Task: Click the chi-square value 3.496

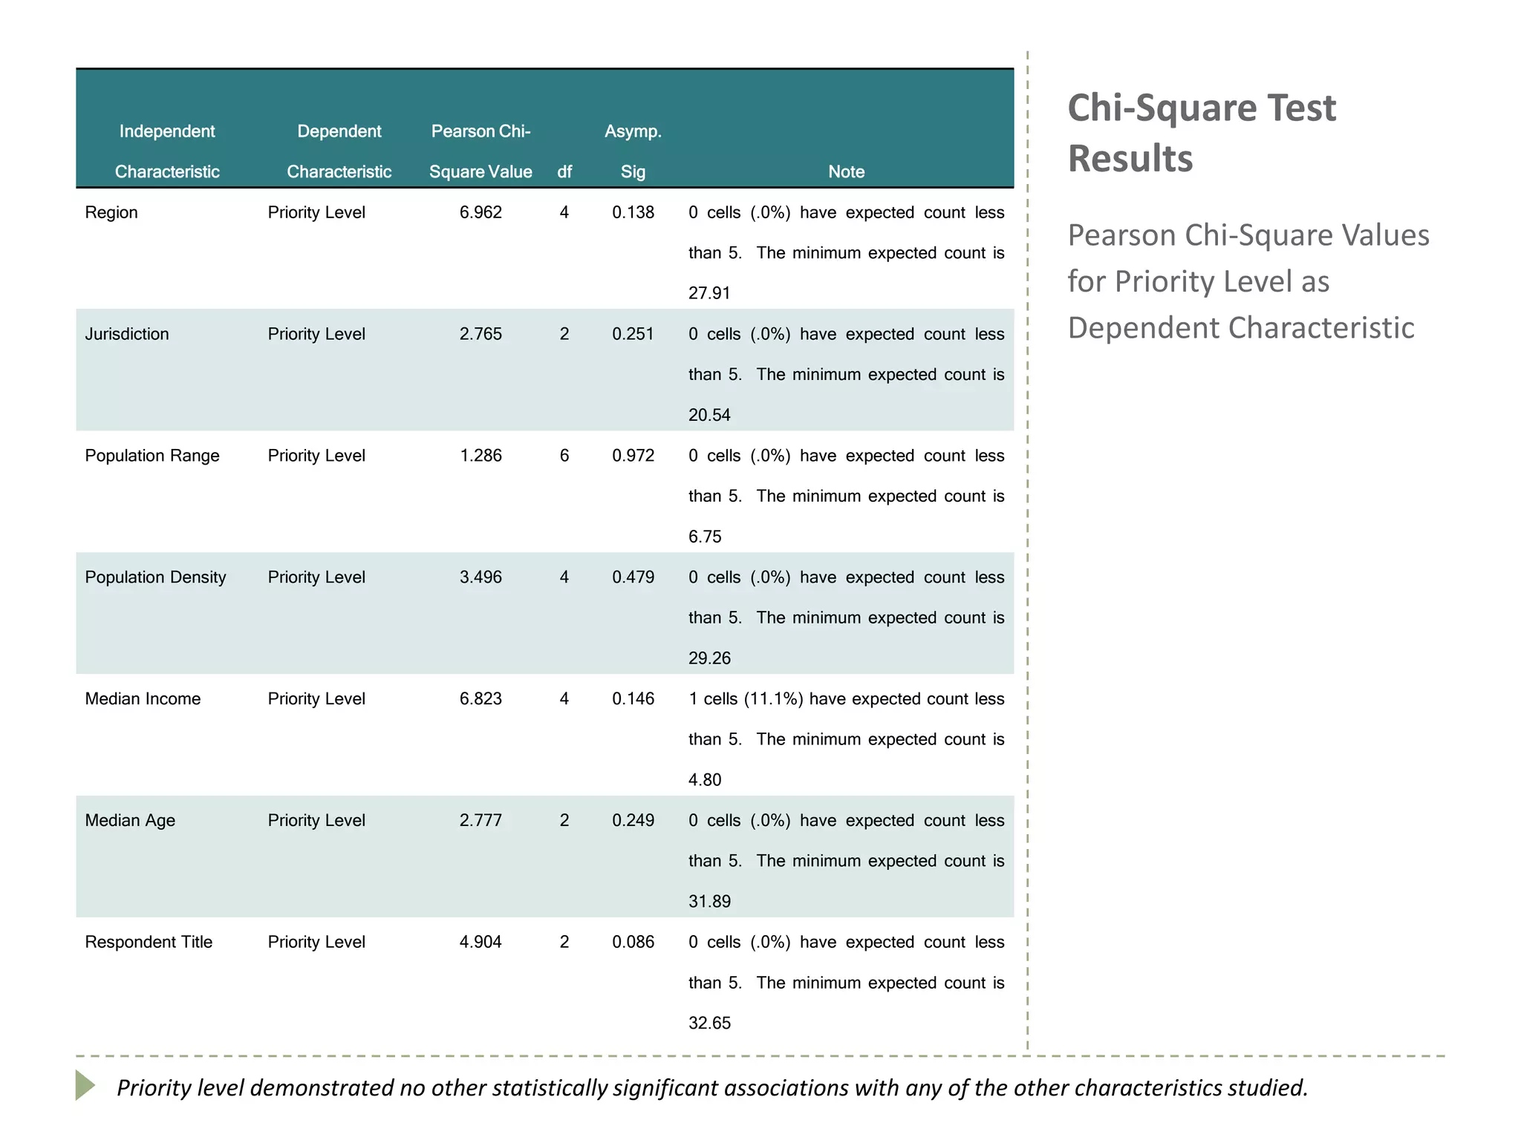Action: [481, 577]
